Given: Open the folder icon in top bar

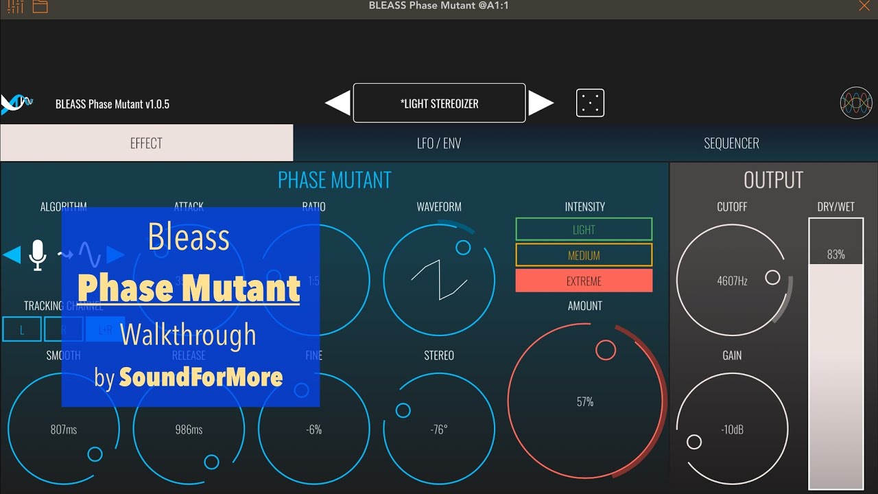Looking at the screenshot, I should [x=40, y=7].
